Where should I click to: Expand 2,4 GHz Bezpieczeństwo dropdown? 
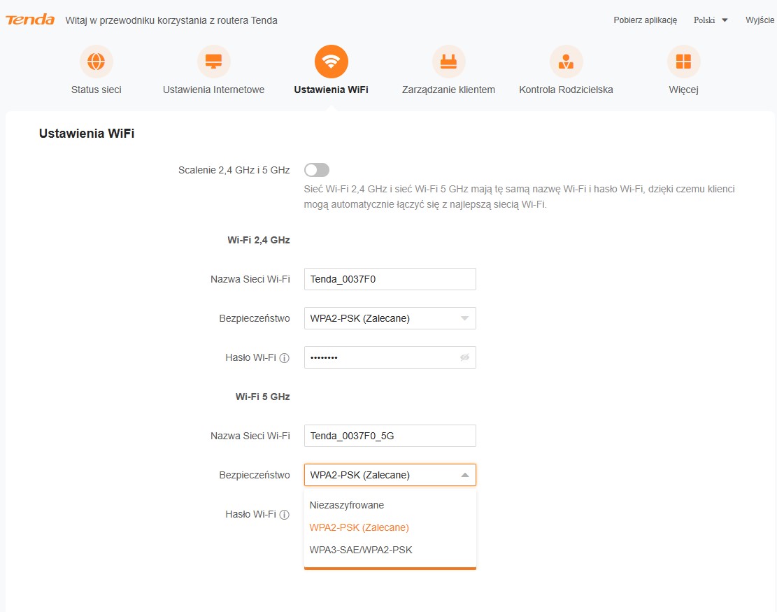click(x=390, y=318)
